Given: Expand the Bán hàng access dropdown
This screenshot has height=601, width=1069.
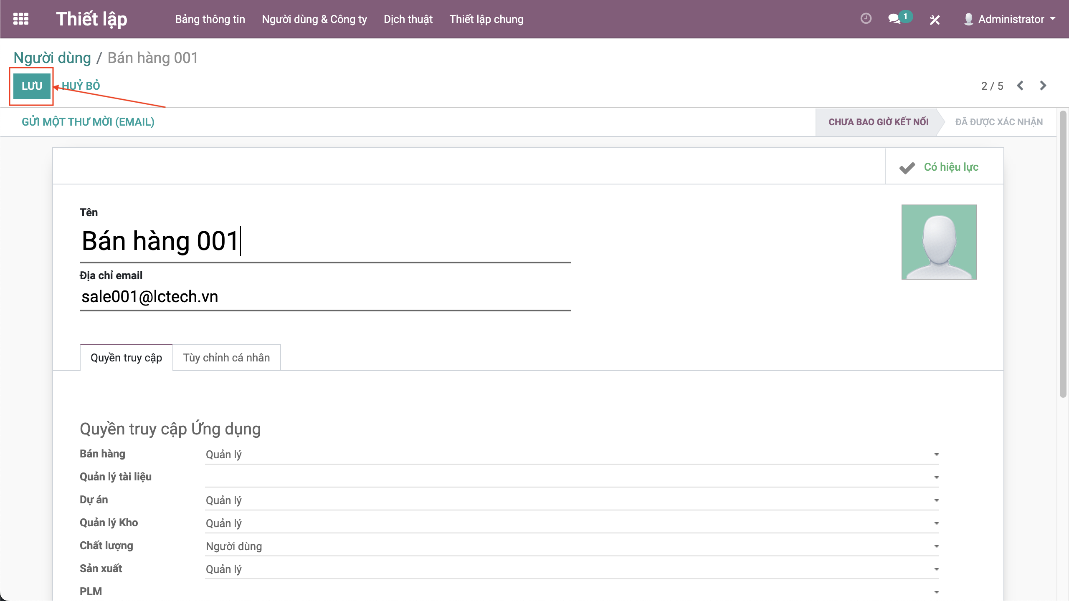Looking at the screenshot, I should coord(571,455).
